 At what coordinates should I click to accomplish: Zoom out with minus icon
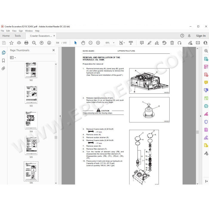90,43
